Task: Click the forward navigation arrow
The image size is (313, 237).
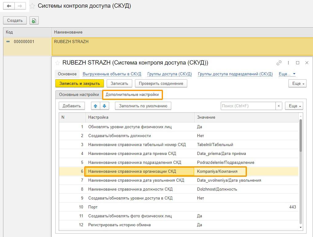Action: pyautogui.click(x=20, y=6)
